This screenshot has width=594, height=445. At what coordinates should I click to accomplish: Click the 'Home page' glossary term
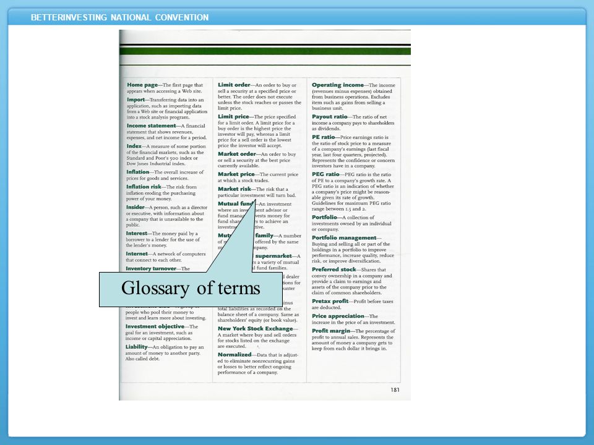pyautogui.click(x=142, y=85)
